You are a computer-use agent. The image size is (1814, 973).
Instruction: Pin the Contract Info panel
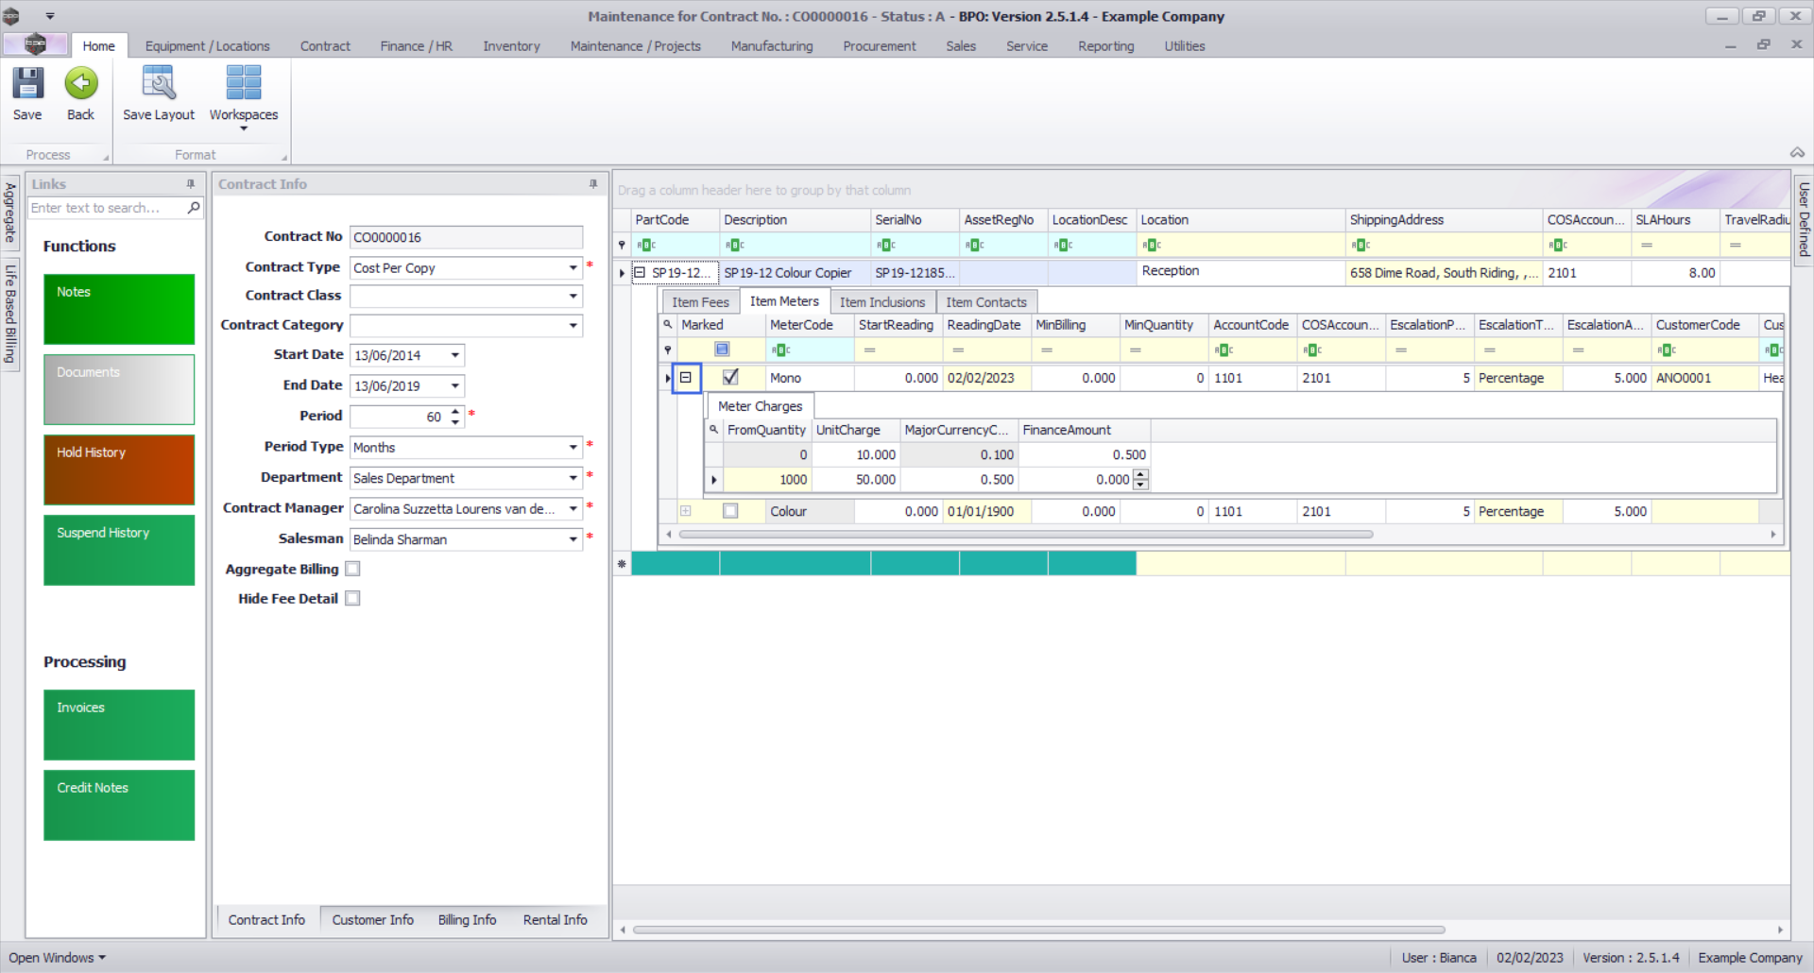coord(593,184)
